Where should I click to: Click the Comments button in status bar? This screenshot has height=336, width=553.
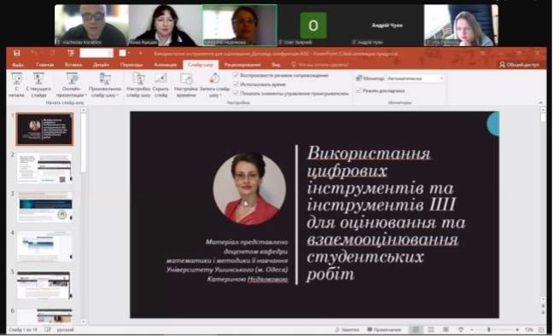(384, 330)
